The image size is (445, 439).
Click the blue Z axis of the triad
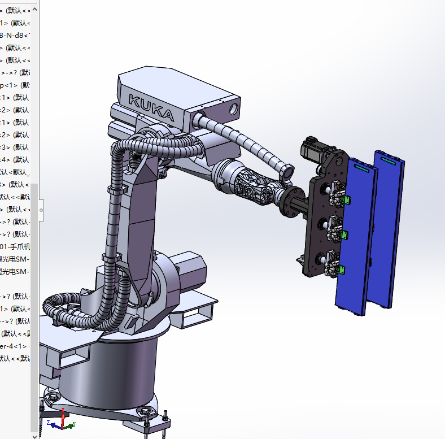click(54, 425)
